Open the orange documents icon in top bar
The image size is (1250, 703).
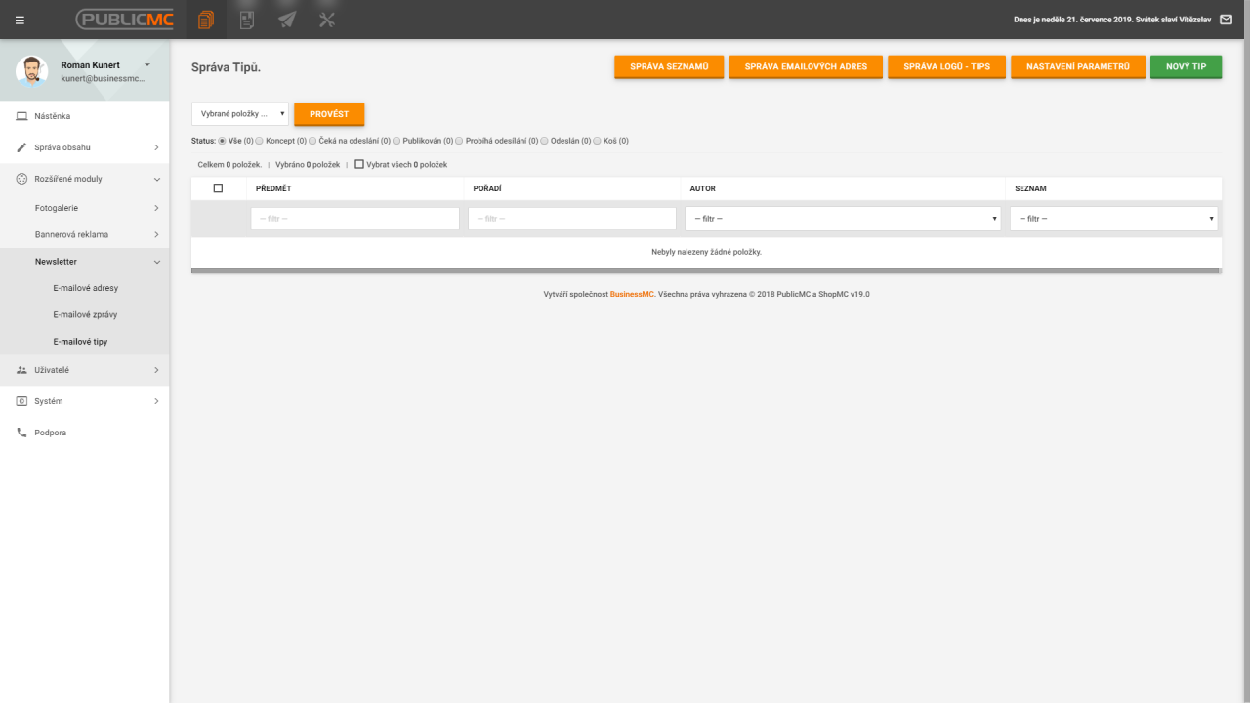click(x=205, y=20)
